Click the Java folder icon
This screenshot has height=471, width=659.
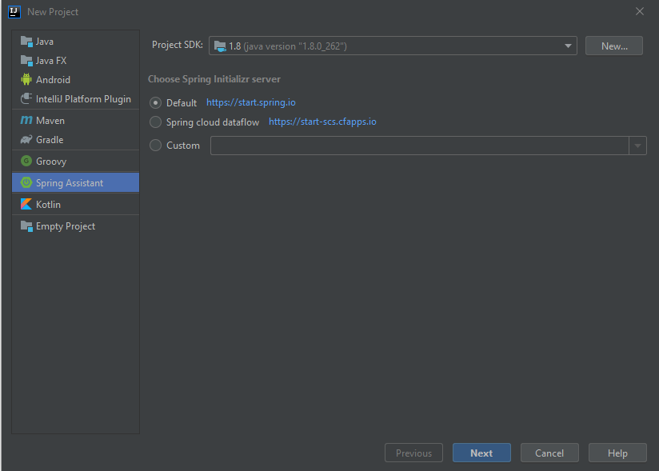click(x=26, y=42)
